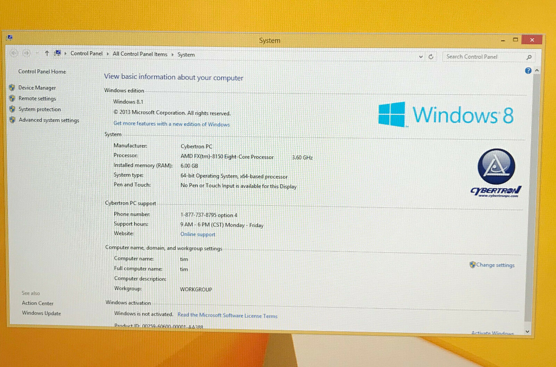
Task: Click the shield icon beside Advanced system settings
Action: coord(13,120)
